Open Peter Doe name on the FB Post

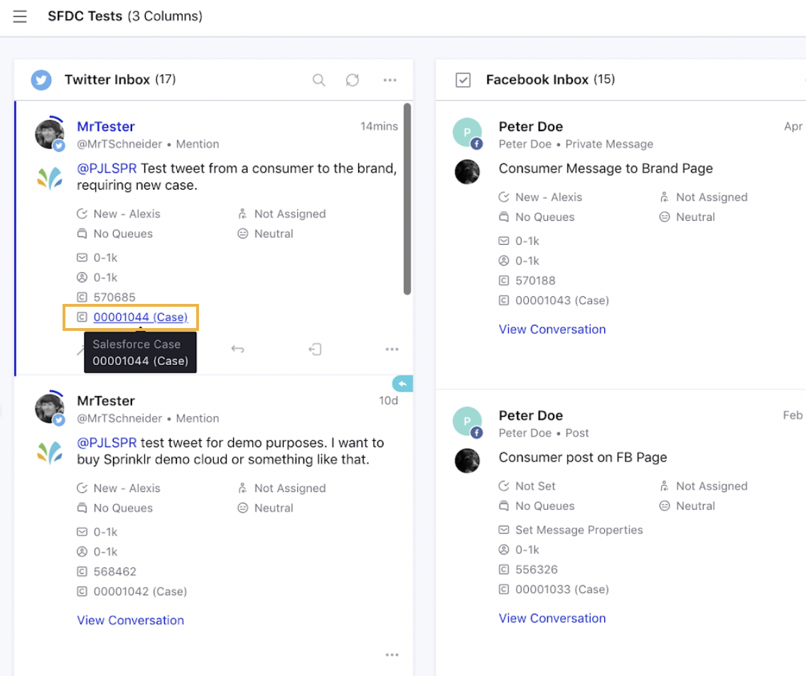click(530, 415)
